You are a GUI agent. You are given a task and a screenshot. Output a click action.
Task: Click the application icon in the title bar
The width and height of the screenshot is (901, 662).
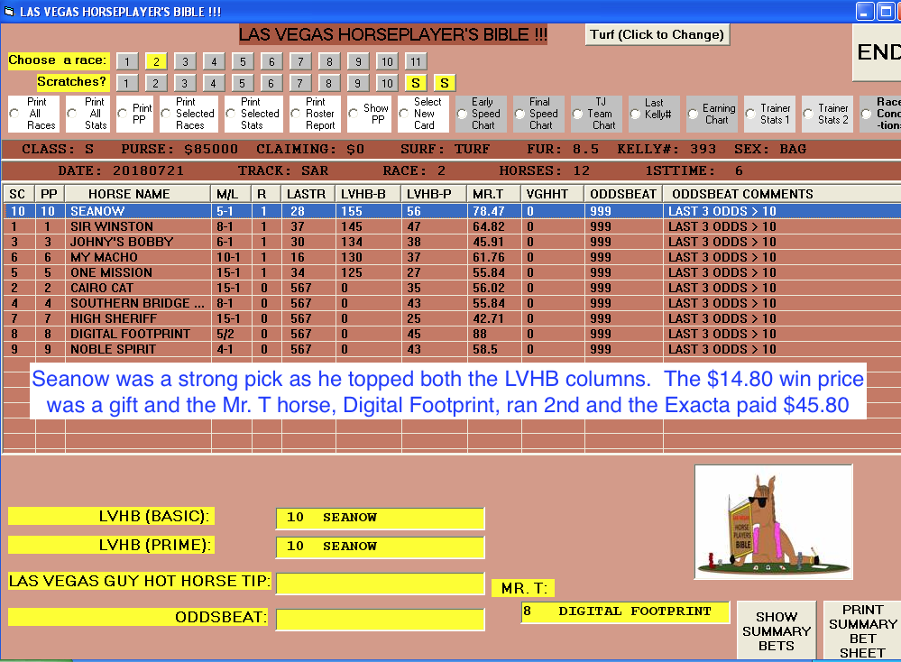(x=9, y=12)
